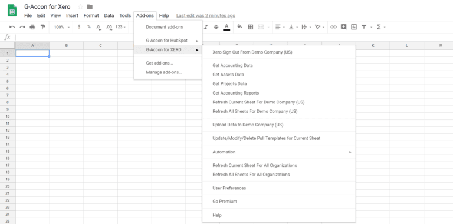Image resolution: width=453 pixels, height=224 pixels.
Task: Open the Tools menu
Action: click(x=125, y=15)
